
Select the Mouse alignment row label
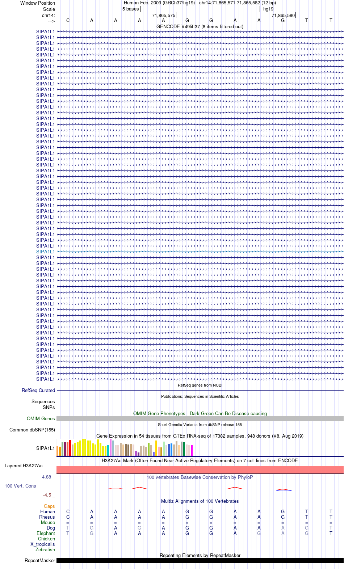coord(48,522)
